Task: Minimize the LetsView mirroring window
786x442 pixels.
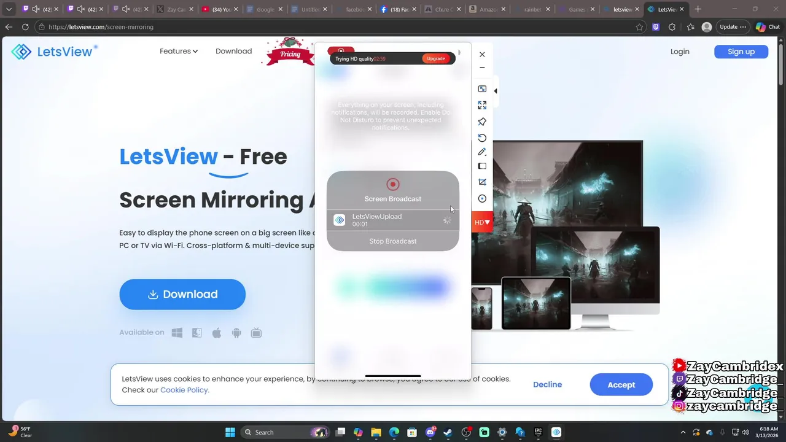Action: (x=482, y=68)
